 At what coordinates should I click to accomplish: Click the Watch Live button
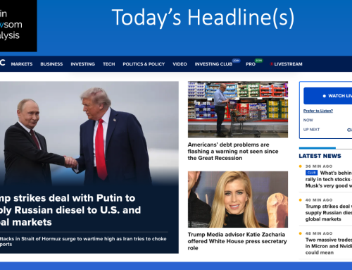[328, 96]
